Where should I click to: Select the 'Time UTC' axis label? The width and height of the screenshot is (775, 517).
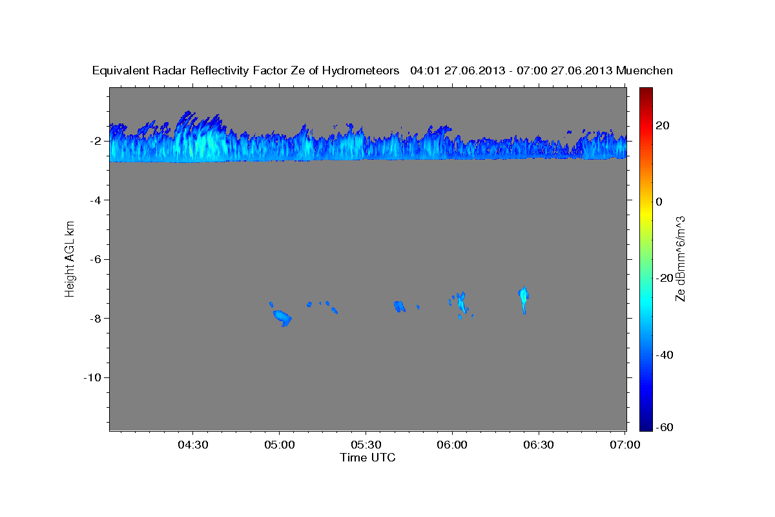(x=367, y=458)
